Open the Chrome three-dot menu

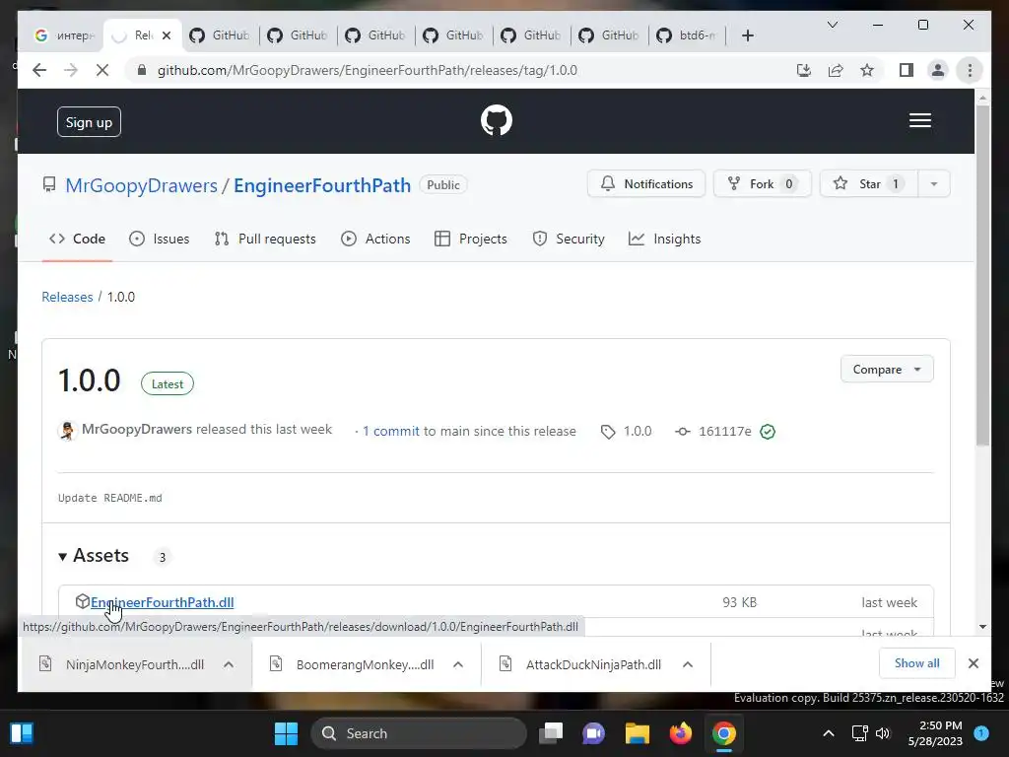970,70
